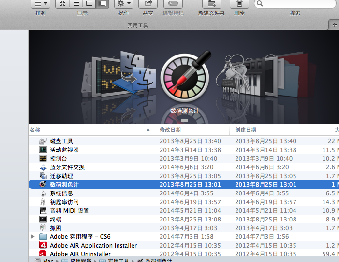The height and width of the screenshot is (262, 339).
Task: Select the 磁盘工具 row name
Action: [61, 141]
